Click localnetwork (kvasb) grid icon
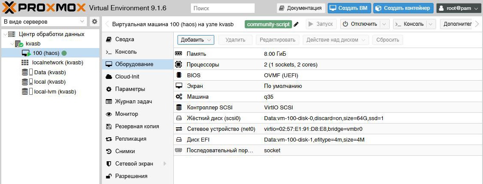The height and width of the screenshot is (184, 483). (x=25, y=63)
